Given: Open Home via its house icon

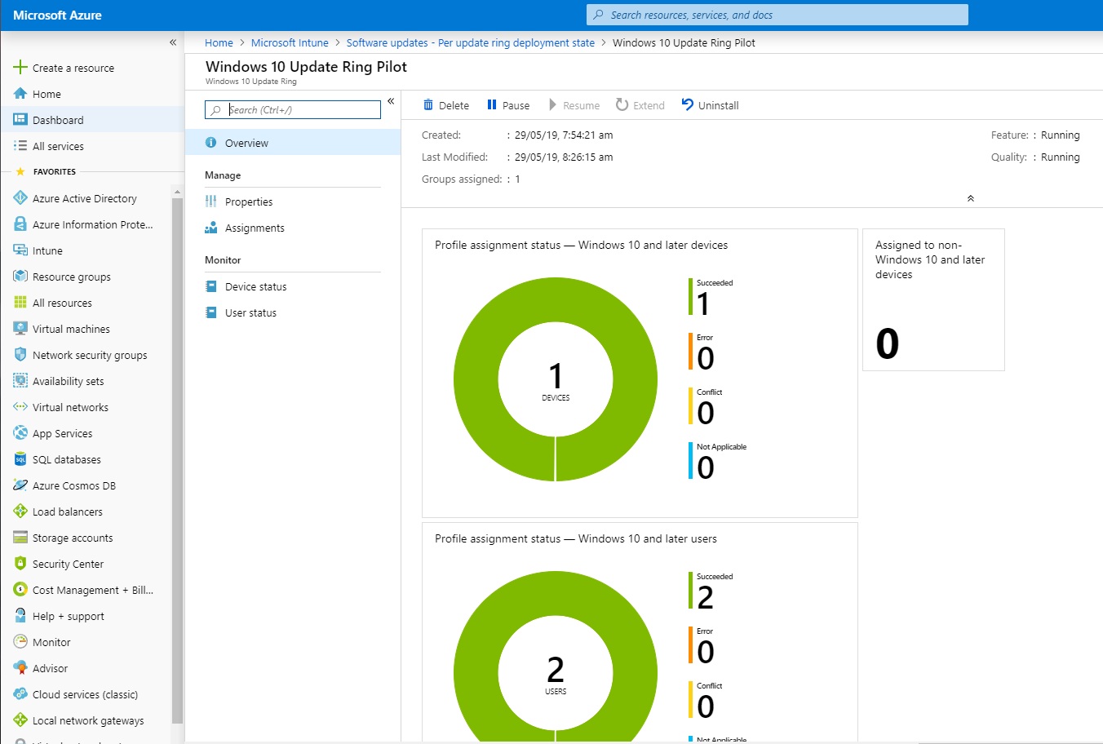Looking at the screenshot, I should 20,94.
